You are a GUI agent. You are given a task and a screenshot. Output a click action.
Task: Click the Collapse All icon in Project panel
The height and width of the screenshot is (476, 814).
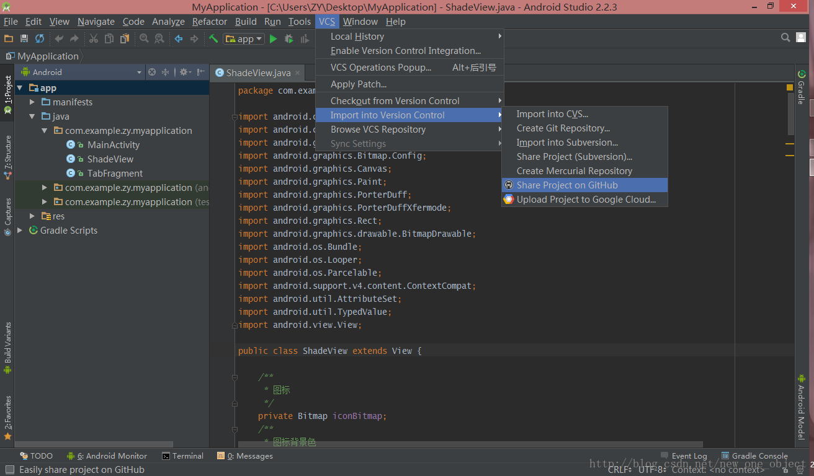tap(166, 72)
